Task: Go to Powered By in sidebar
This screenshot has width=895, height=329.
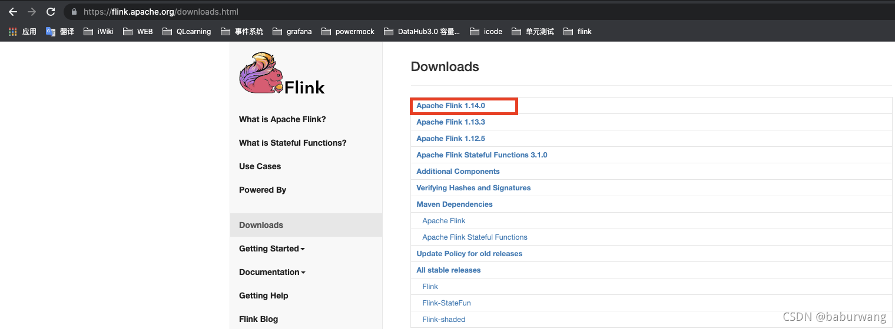Action: click(263, 190)
